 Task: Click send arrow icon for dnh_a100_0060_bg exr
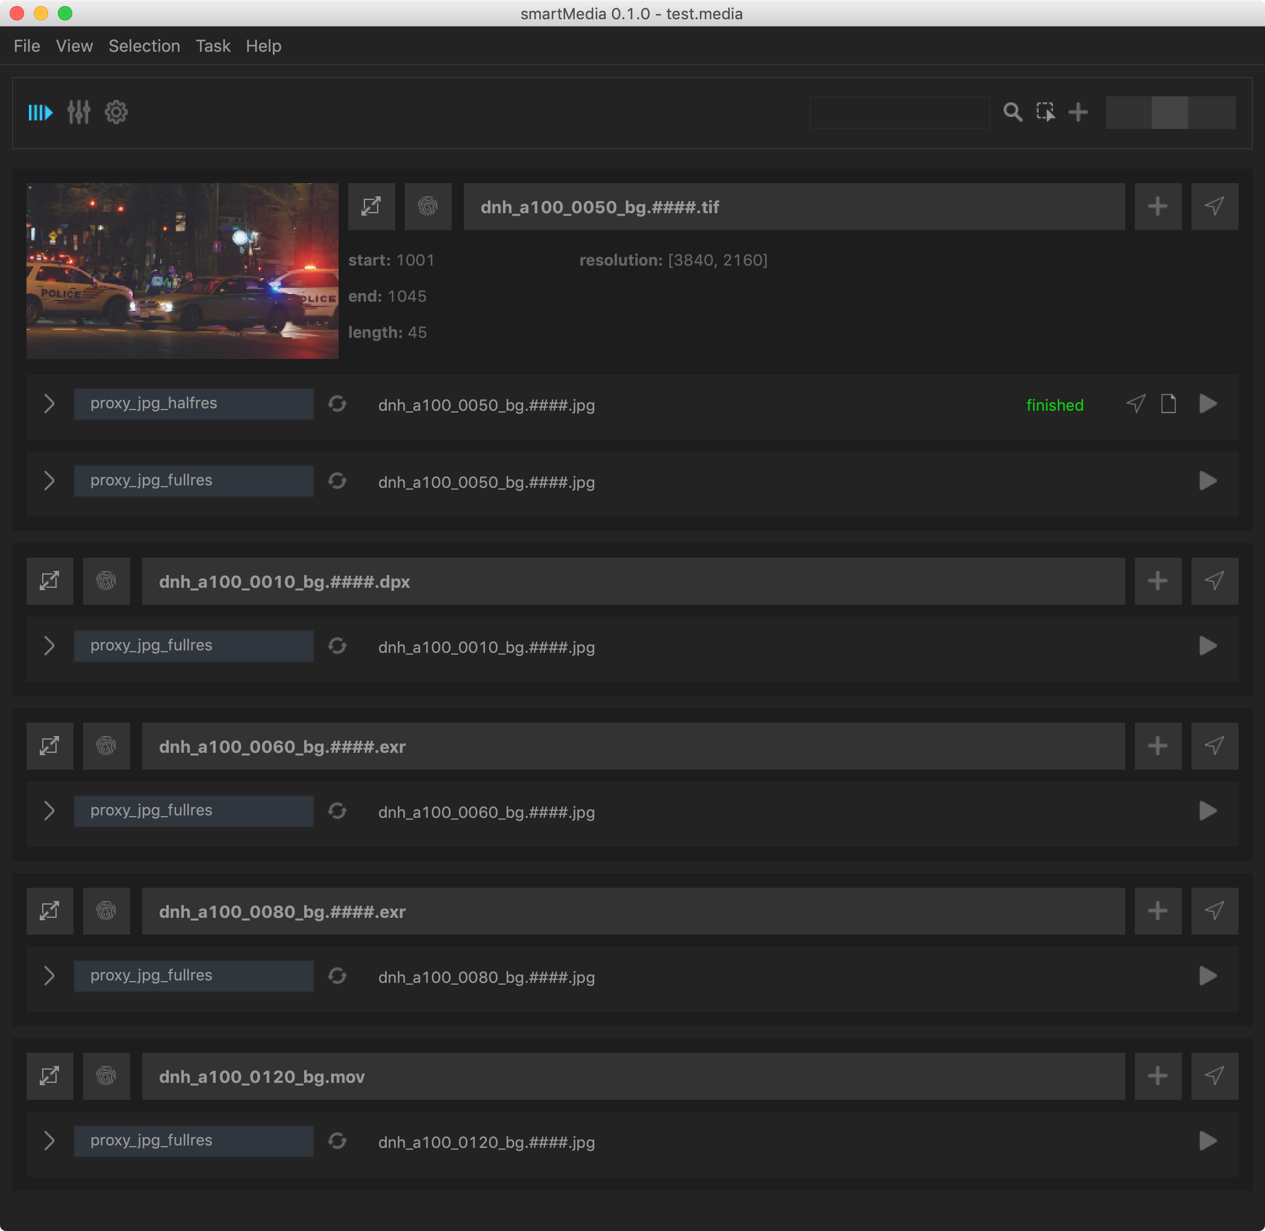tap(1214, 746)
